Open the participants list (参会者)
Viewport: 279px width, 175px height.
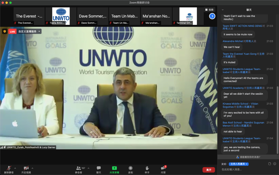[x=79, y=169]
